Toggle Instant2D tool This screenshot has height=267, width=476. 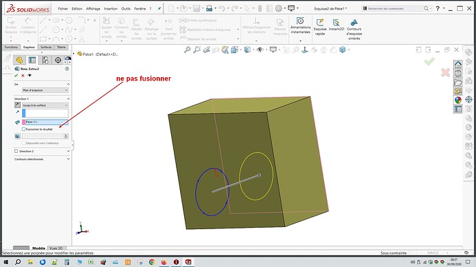[x=337, y=25]
